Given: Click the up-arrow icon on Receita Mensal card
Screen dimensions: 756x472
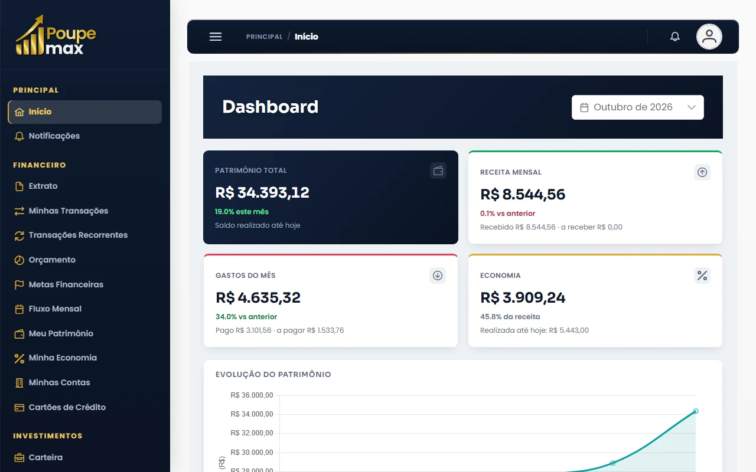Looking at the screenshot, I should coord(702,172).
